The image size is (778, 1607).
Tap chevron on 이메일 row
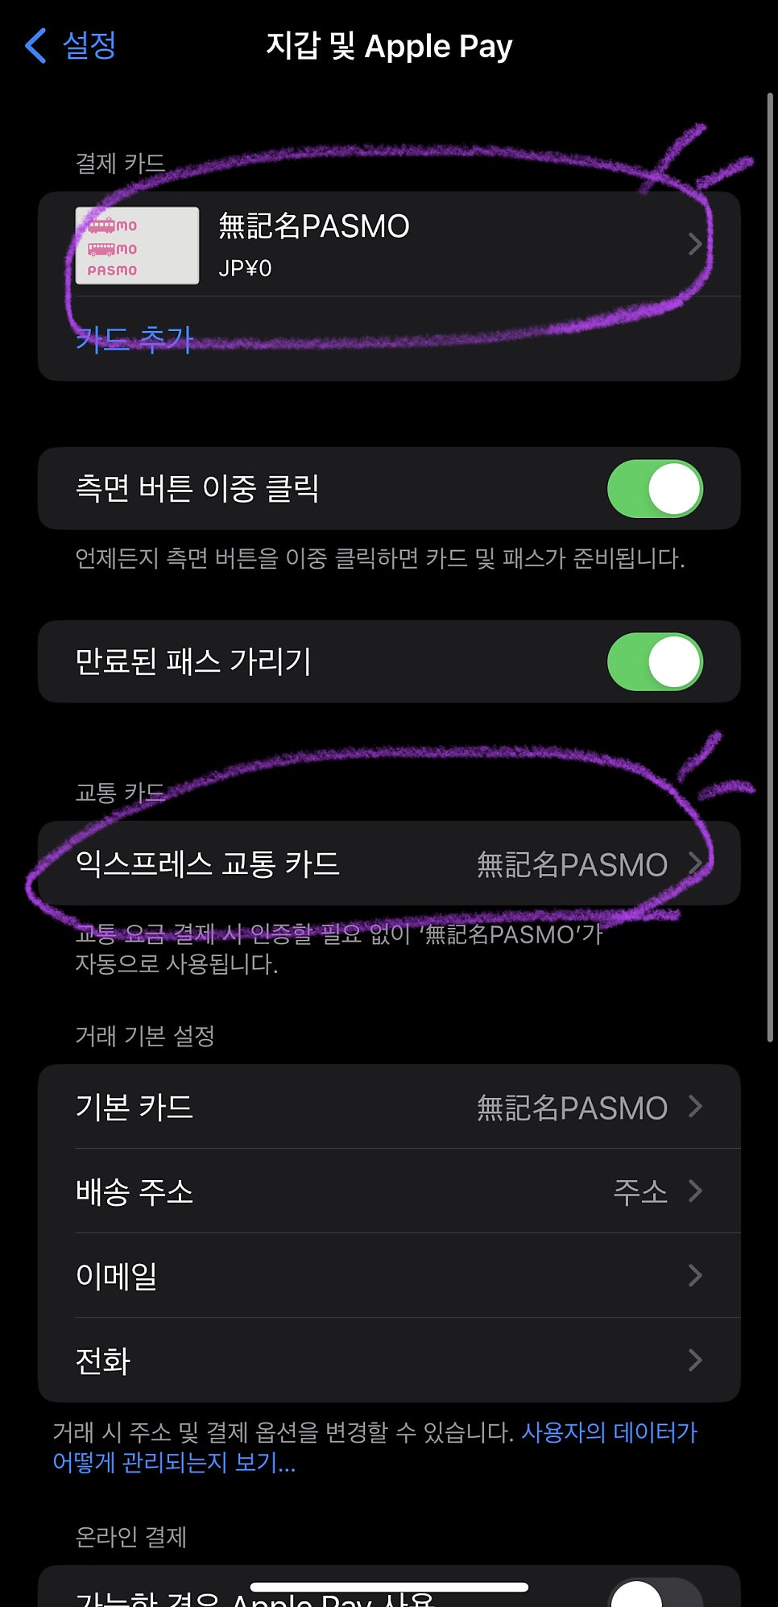pyautogui.click(x=695, y=1275)
